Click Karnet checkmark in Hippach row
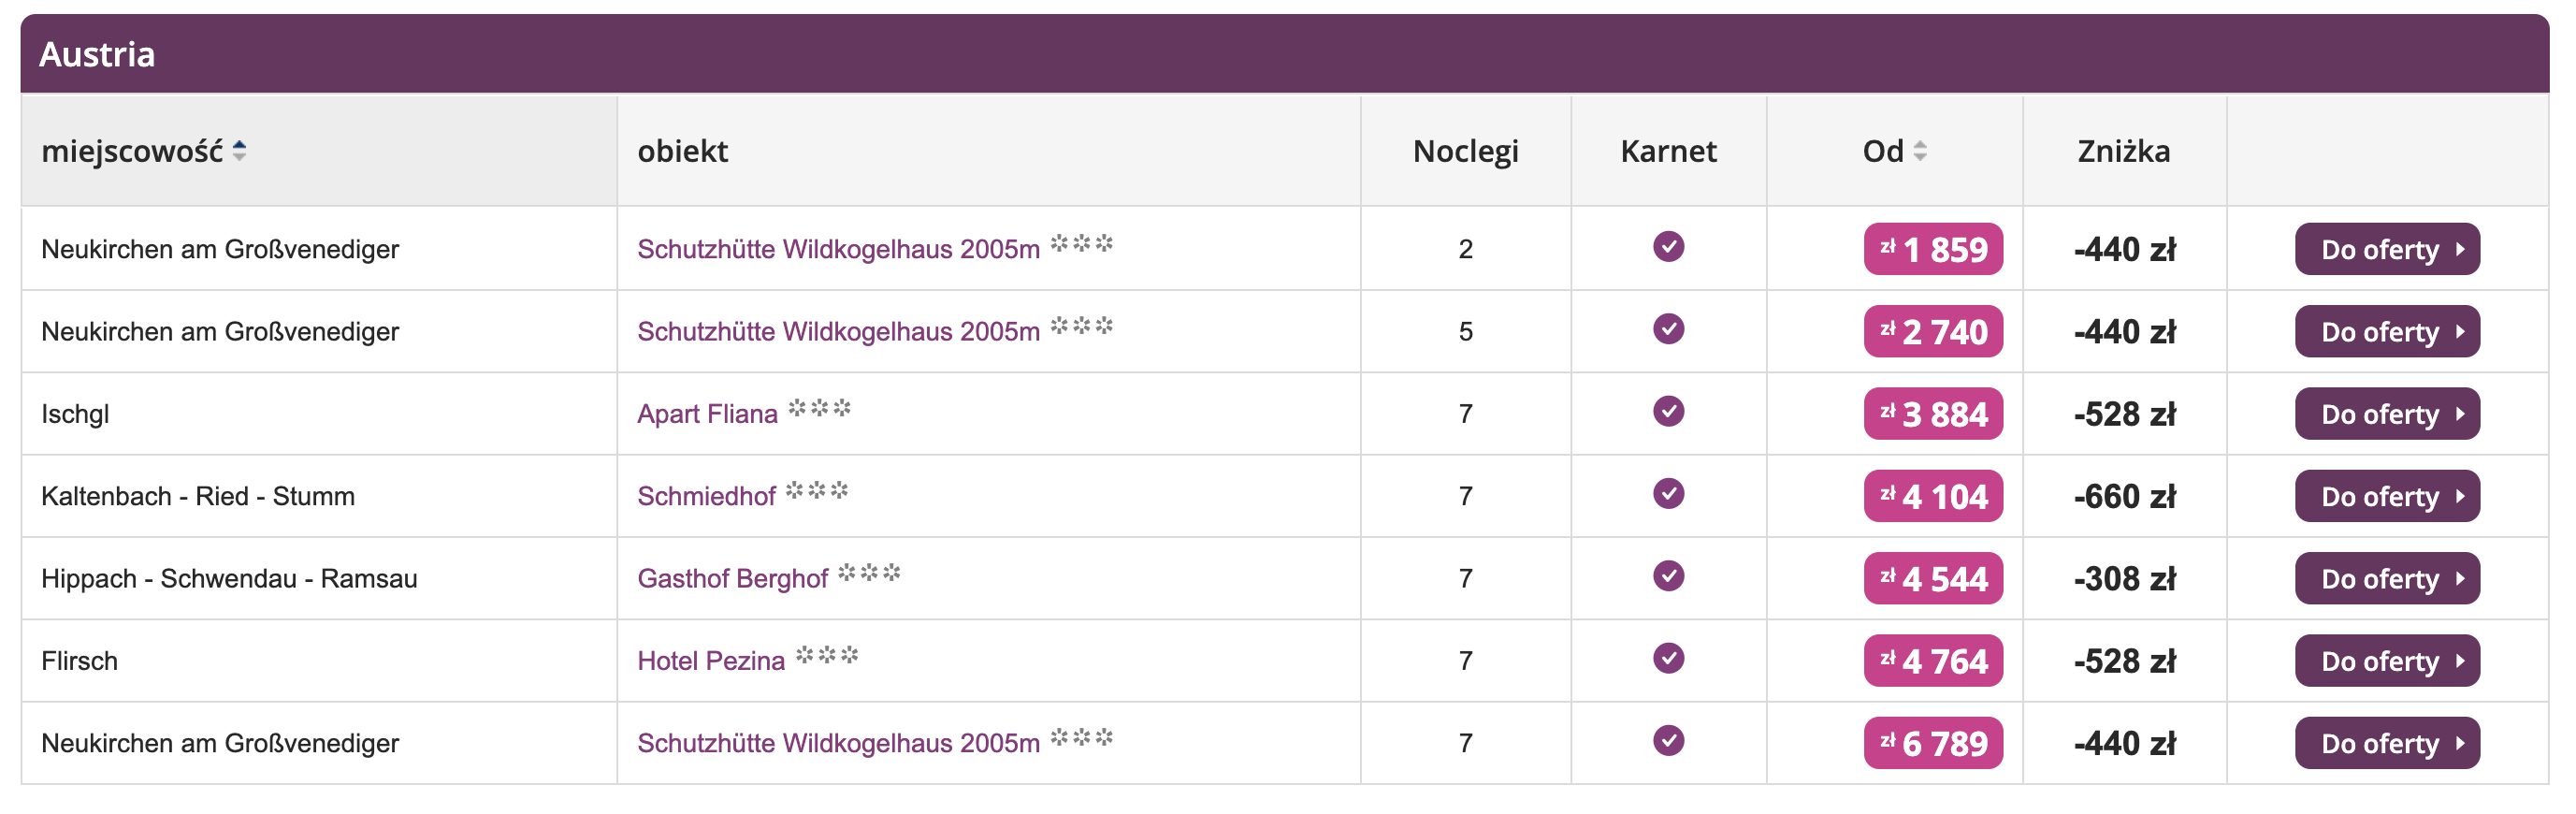Screen dimensions: 2576x814 pos(1668,576)
